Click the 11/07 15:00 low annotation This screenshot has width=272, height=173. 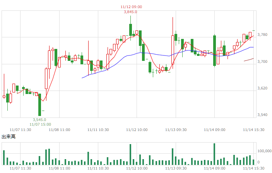point(40,124)
